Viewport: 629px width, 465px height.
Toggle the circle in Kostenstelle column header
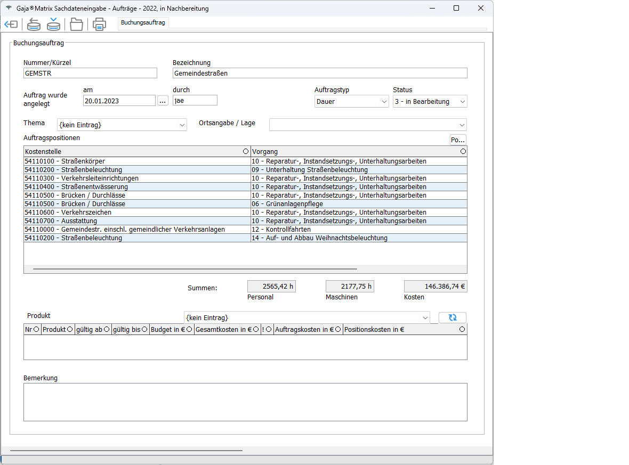245,152
